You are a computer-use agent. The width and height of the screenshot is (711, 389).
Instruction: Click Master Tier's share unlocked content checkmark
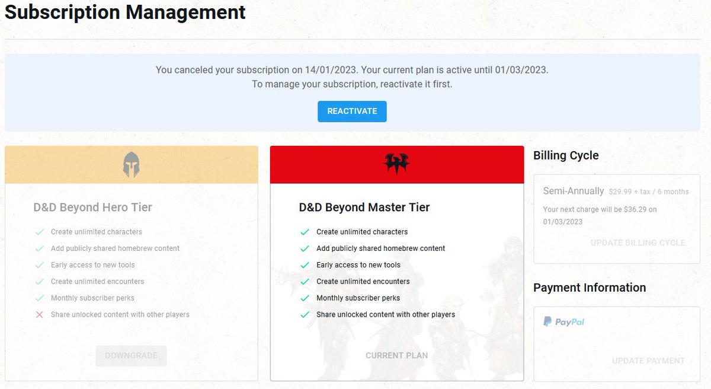point(305,315)
